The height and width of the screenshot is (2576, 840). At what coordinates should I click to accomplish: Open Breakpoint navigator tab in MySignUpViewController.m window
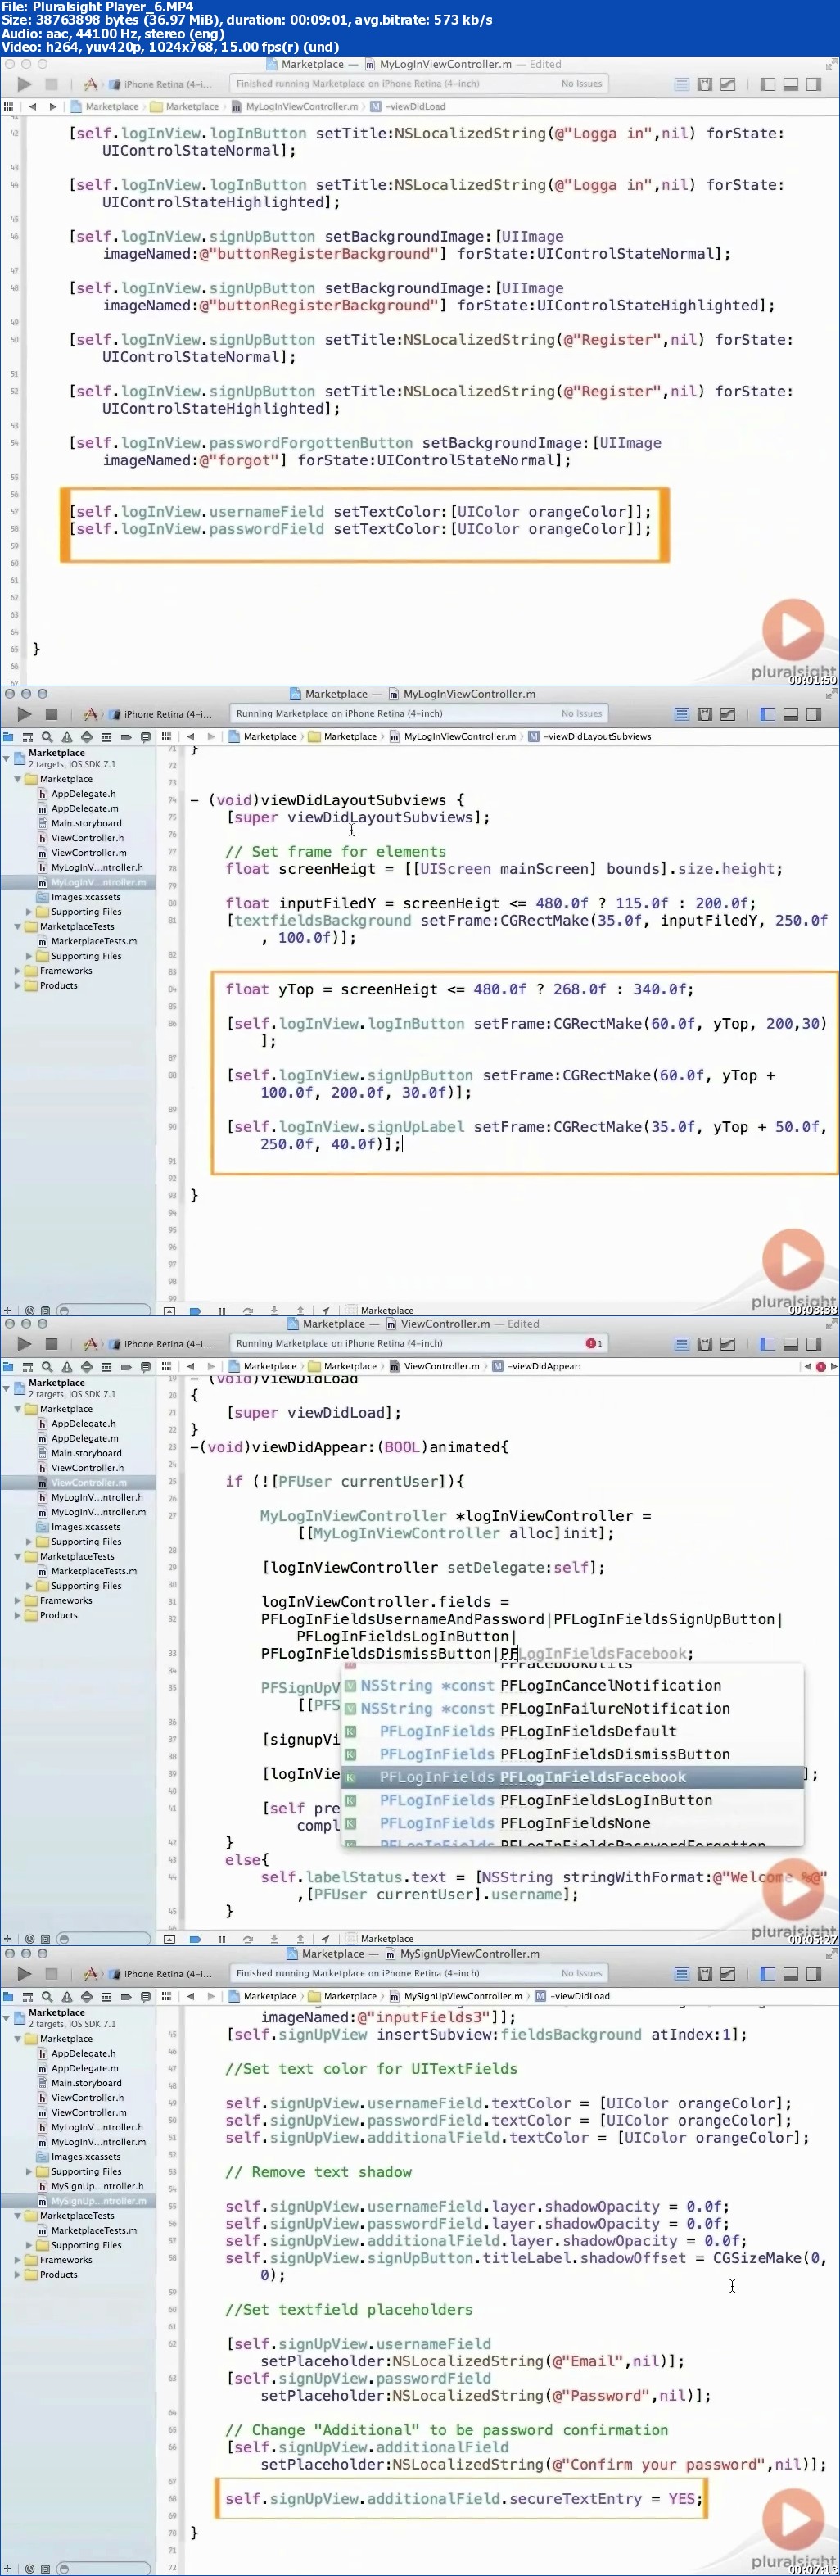point(125,1996)
